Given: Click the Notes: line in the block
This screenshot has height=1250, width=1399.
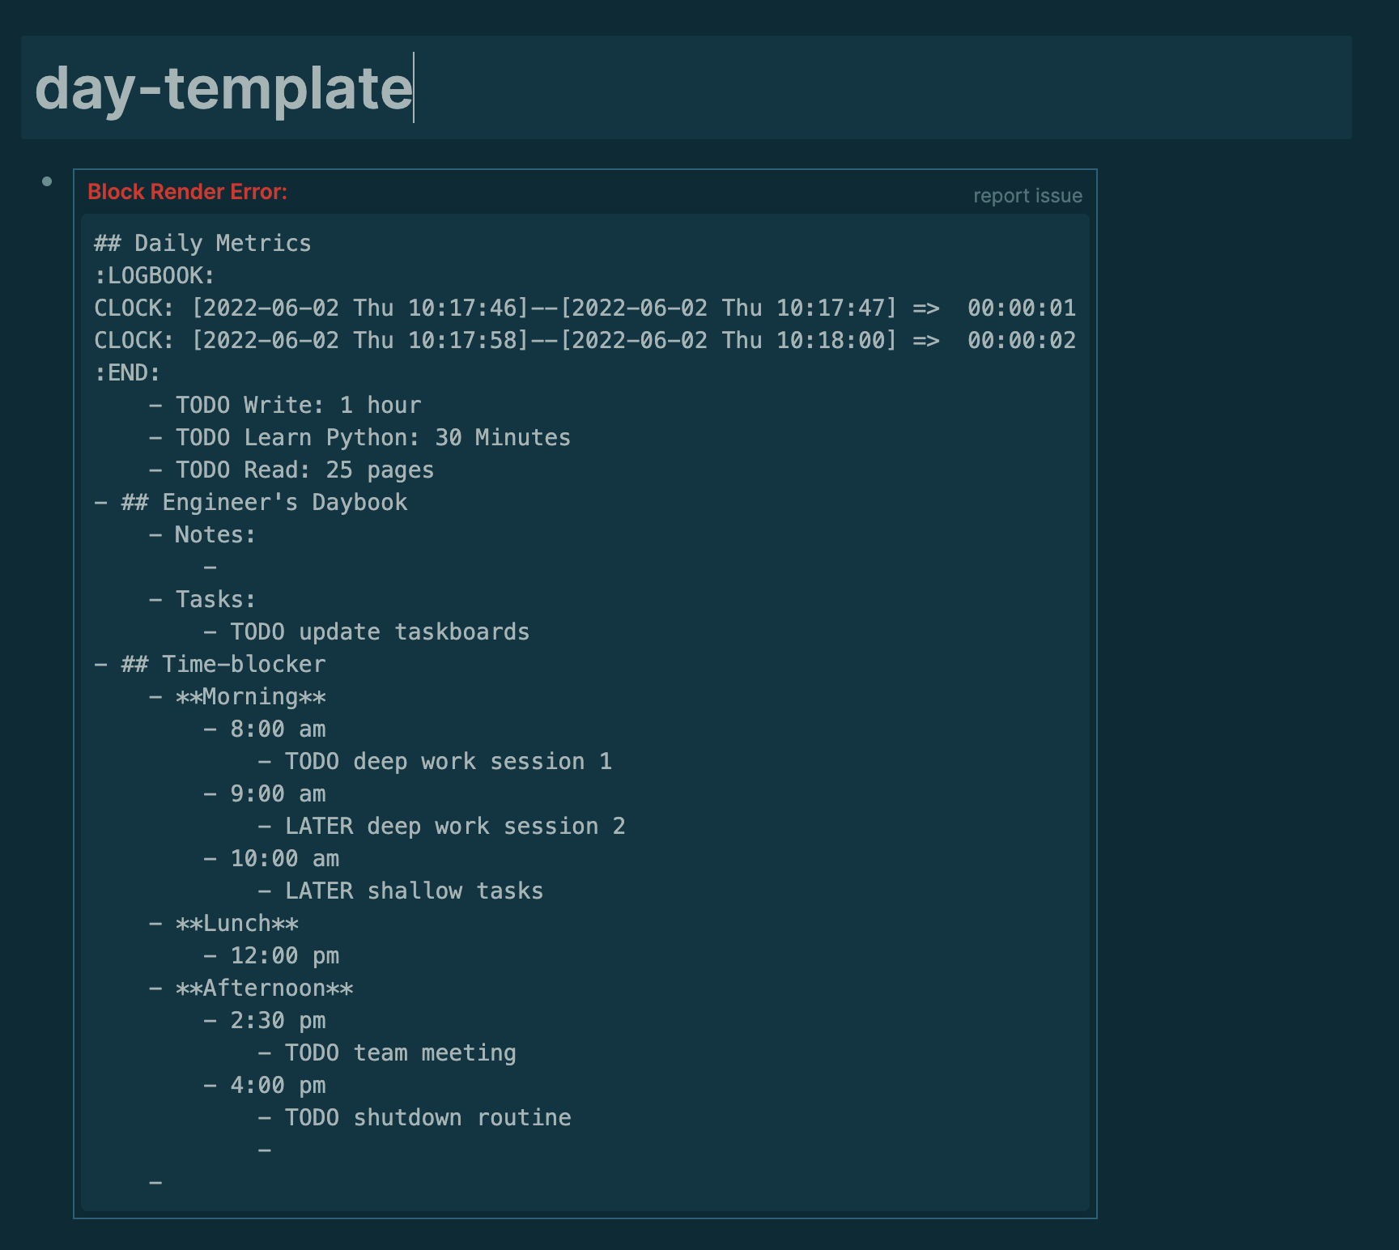Looking at the screenshot, I should pyautogui.click(x=215, y=534).
